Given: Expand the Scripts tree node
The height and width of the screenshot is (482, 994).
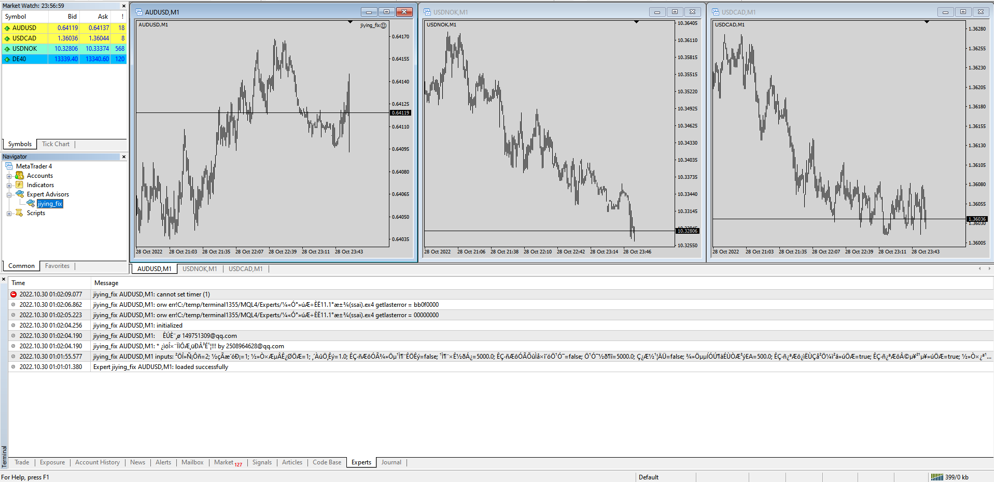Looking at the screenshot, I should point(9,214).
